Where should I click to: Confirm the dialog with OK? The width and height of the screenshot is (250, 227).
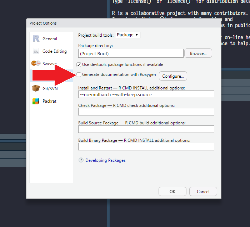(172, 191)
